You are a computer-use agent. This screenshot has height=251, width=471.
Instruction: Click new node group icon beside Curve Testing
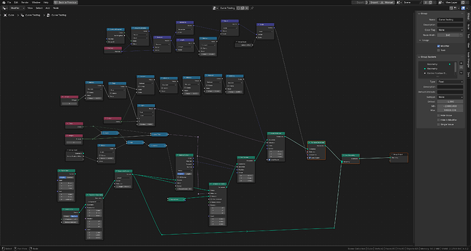(x=242, y=8)
